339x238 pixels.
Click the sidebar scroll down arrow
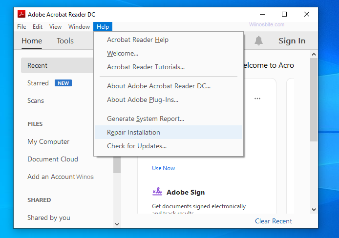pos(117,224)
